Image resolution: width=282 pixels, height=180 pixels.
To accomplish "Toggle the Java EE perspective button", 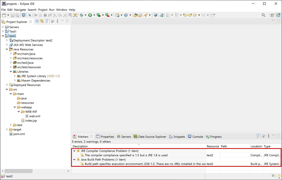I will coord(278,15).
